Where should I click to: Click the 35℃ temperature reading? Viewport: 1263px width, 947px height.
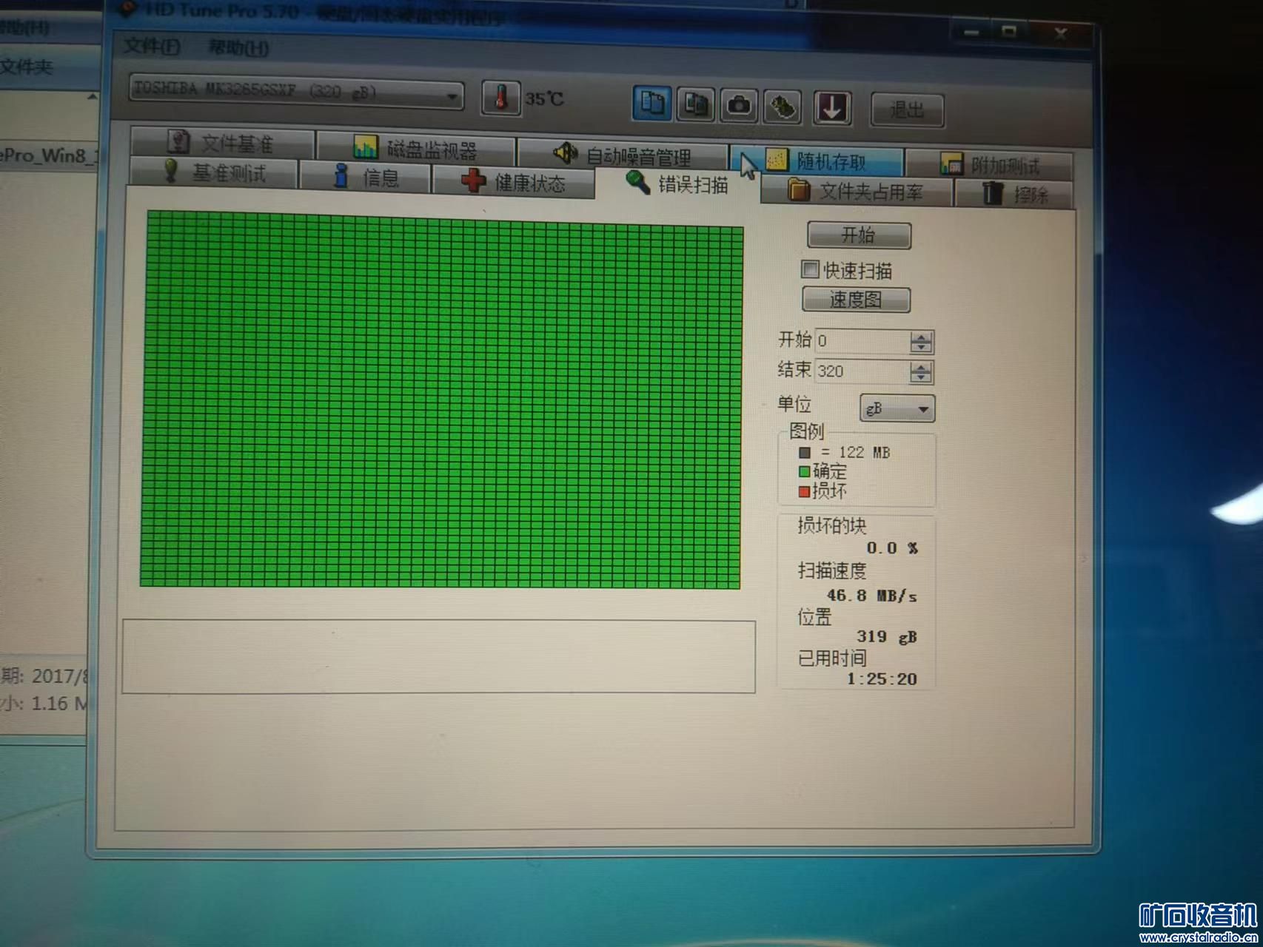coord(544,98)
